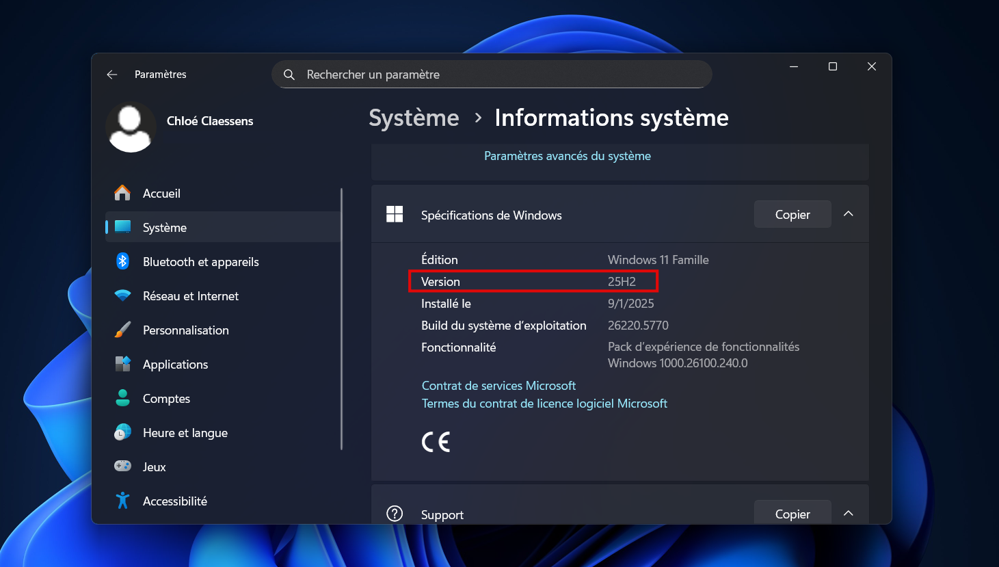The height and width of the screenshot is (567, 999).
Task: Open Comptes settings
Action: point(166,398)
